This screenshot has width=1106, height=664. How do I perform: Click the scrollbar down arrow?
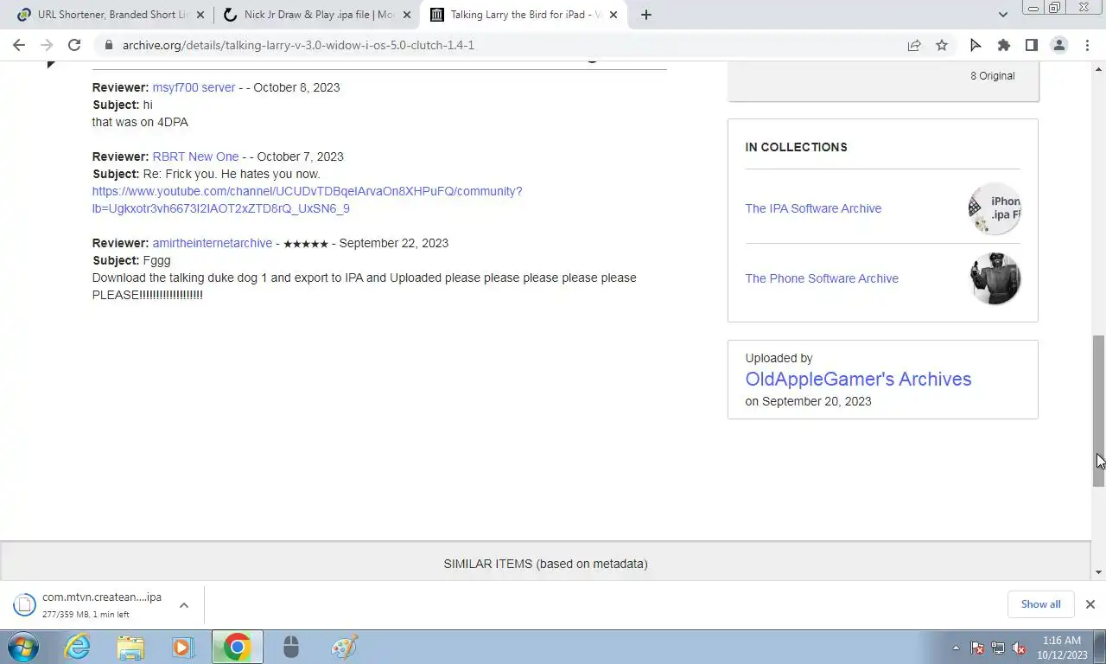pos(1098,572)
